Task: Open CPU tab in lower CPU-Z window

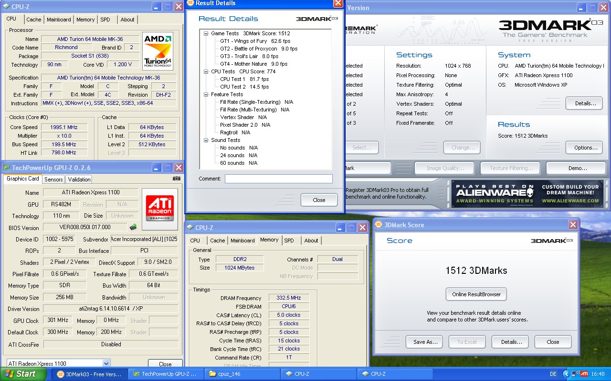Action: (x=195, y=241)
